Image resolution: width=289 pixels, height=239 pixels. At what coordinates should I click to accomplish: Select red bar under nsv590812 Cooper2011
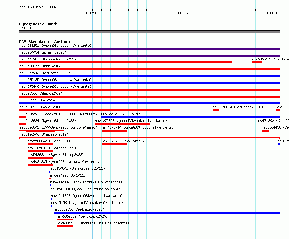click(95, 110)
